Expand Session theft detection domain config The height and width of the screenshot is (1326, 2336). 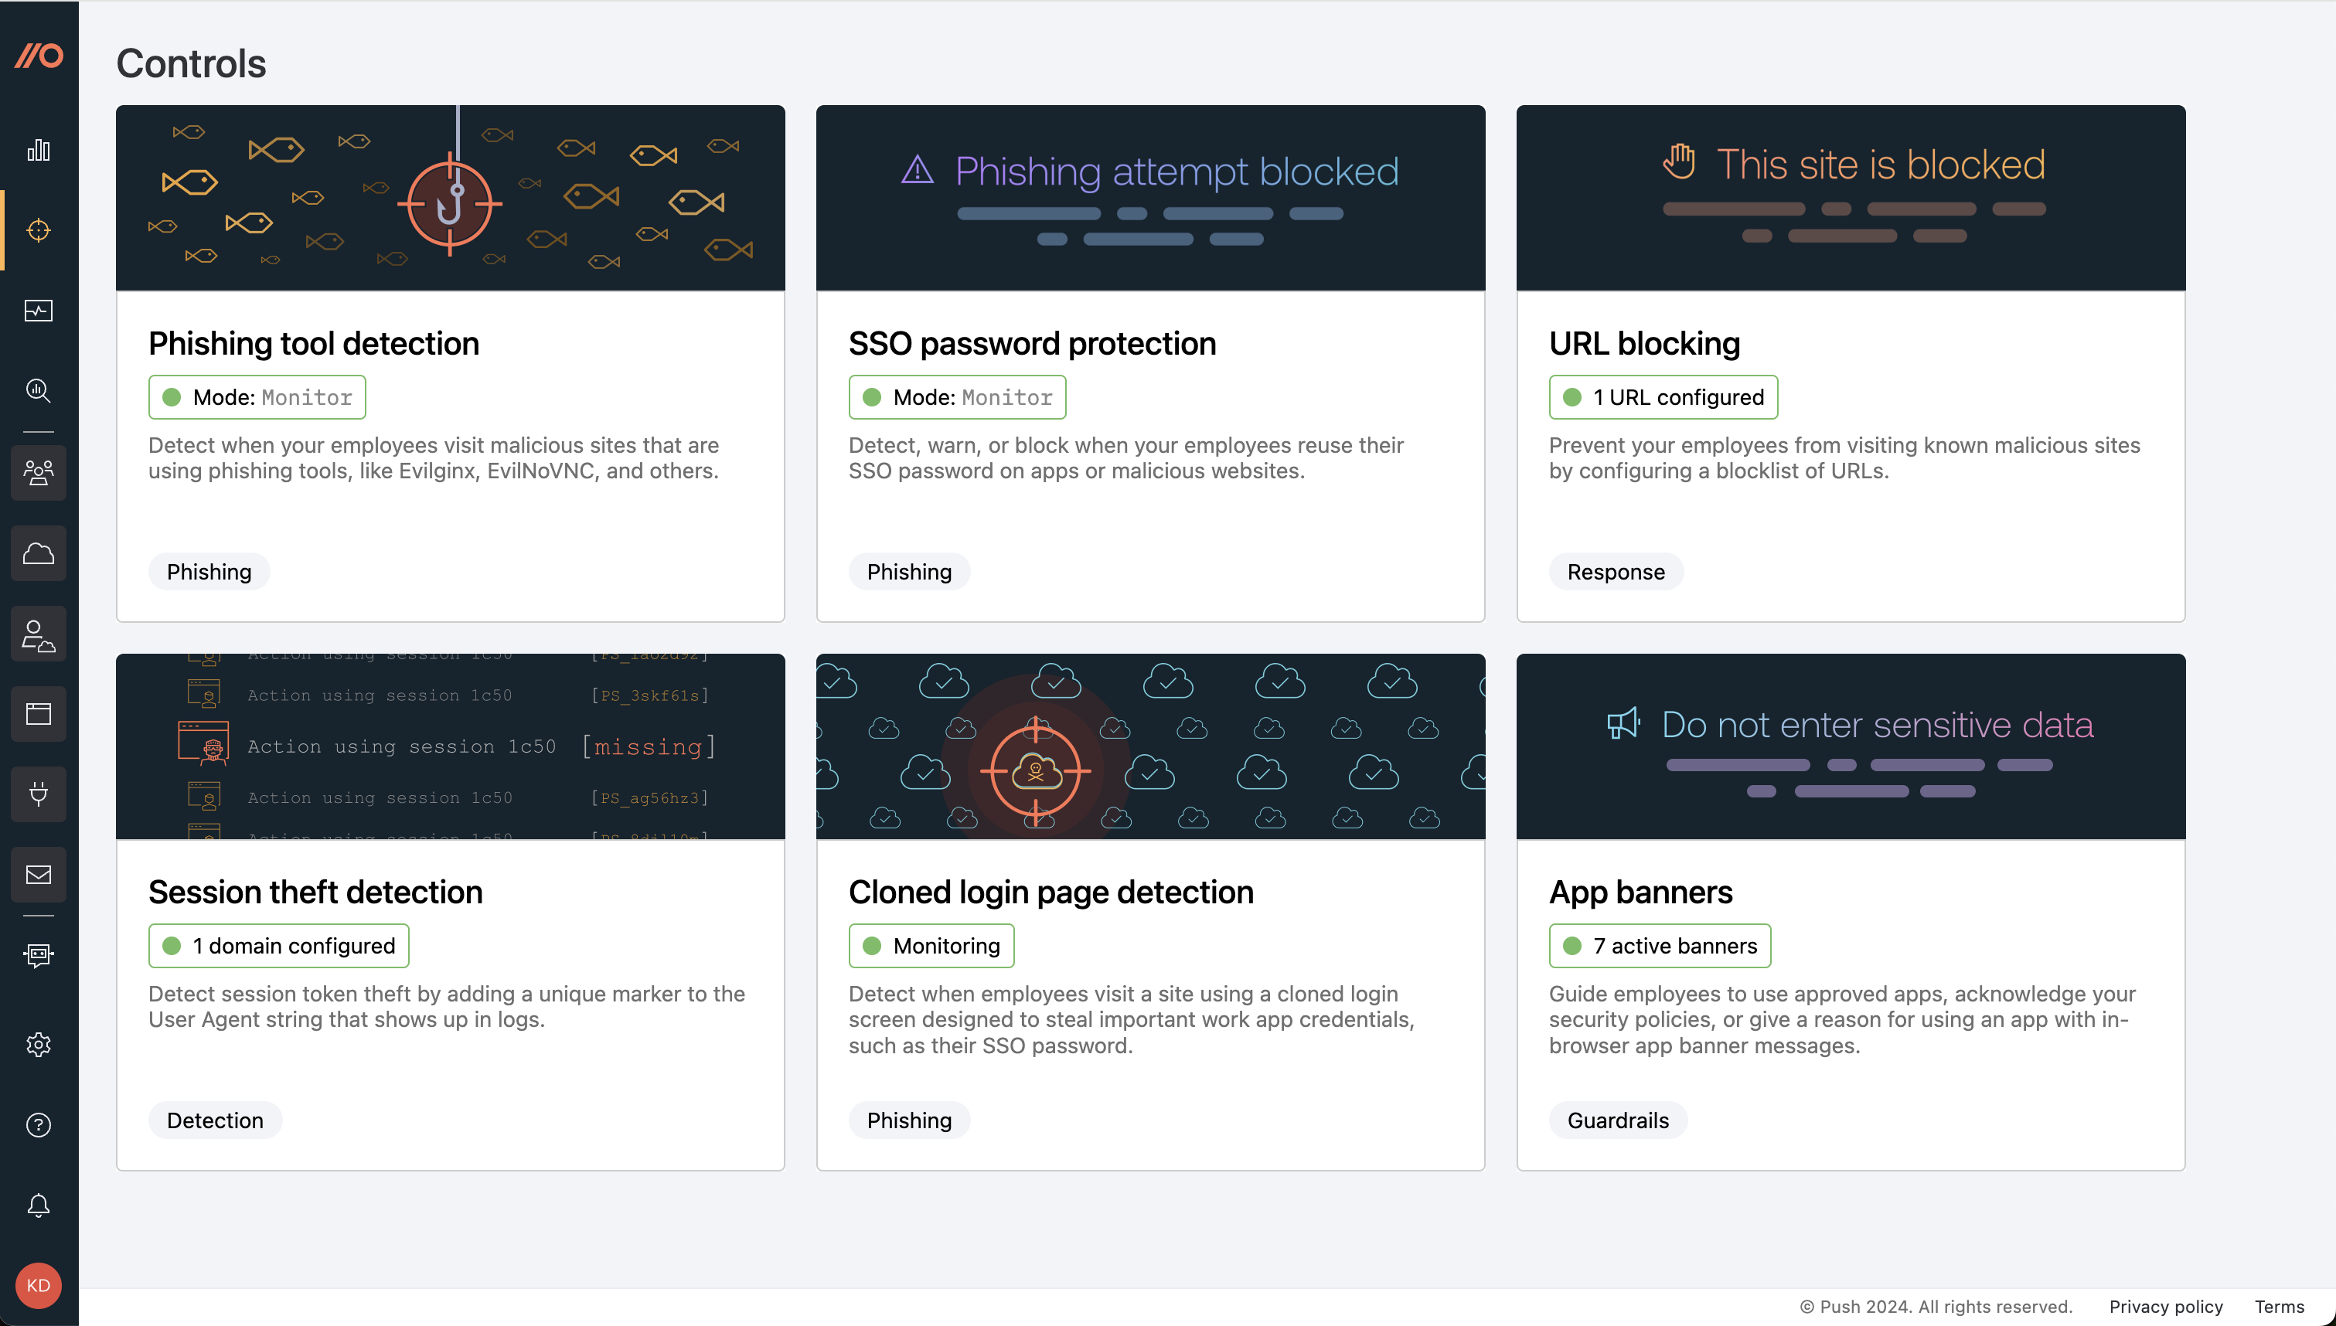point(278,944)
